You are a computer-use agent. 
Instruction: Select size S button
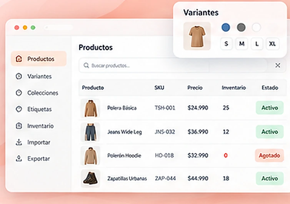point(226,44)
